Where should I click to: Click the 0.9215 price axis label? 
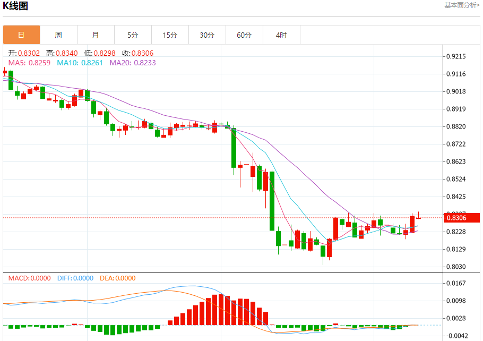click(x=456, y=56)
